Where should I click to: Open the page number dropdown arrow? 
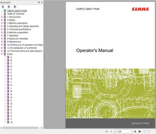(x=132, y=131)
